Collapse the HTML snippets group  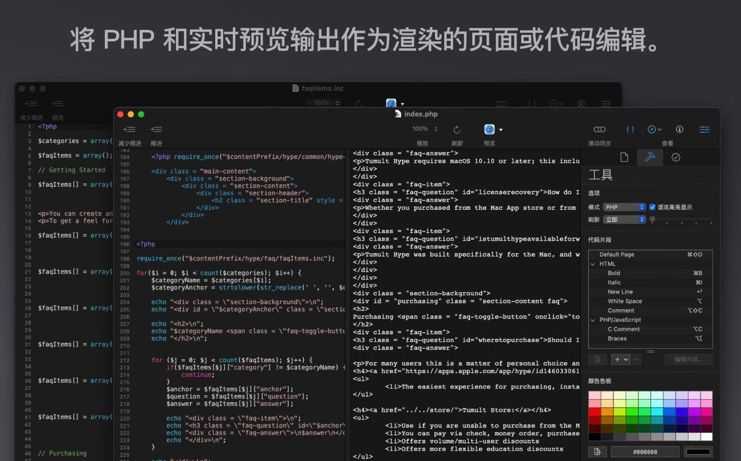(593, 264)
